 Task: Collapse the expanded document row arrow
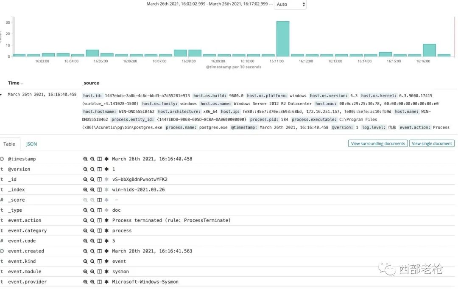click(2, 95)
